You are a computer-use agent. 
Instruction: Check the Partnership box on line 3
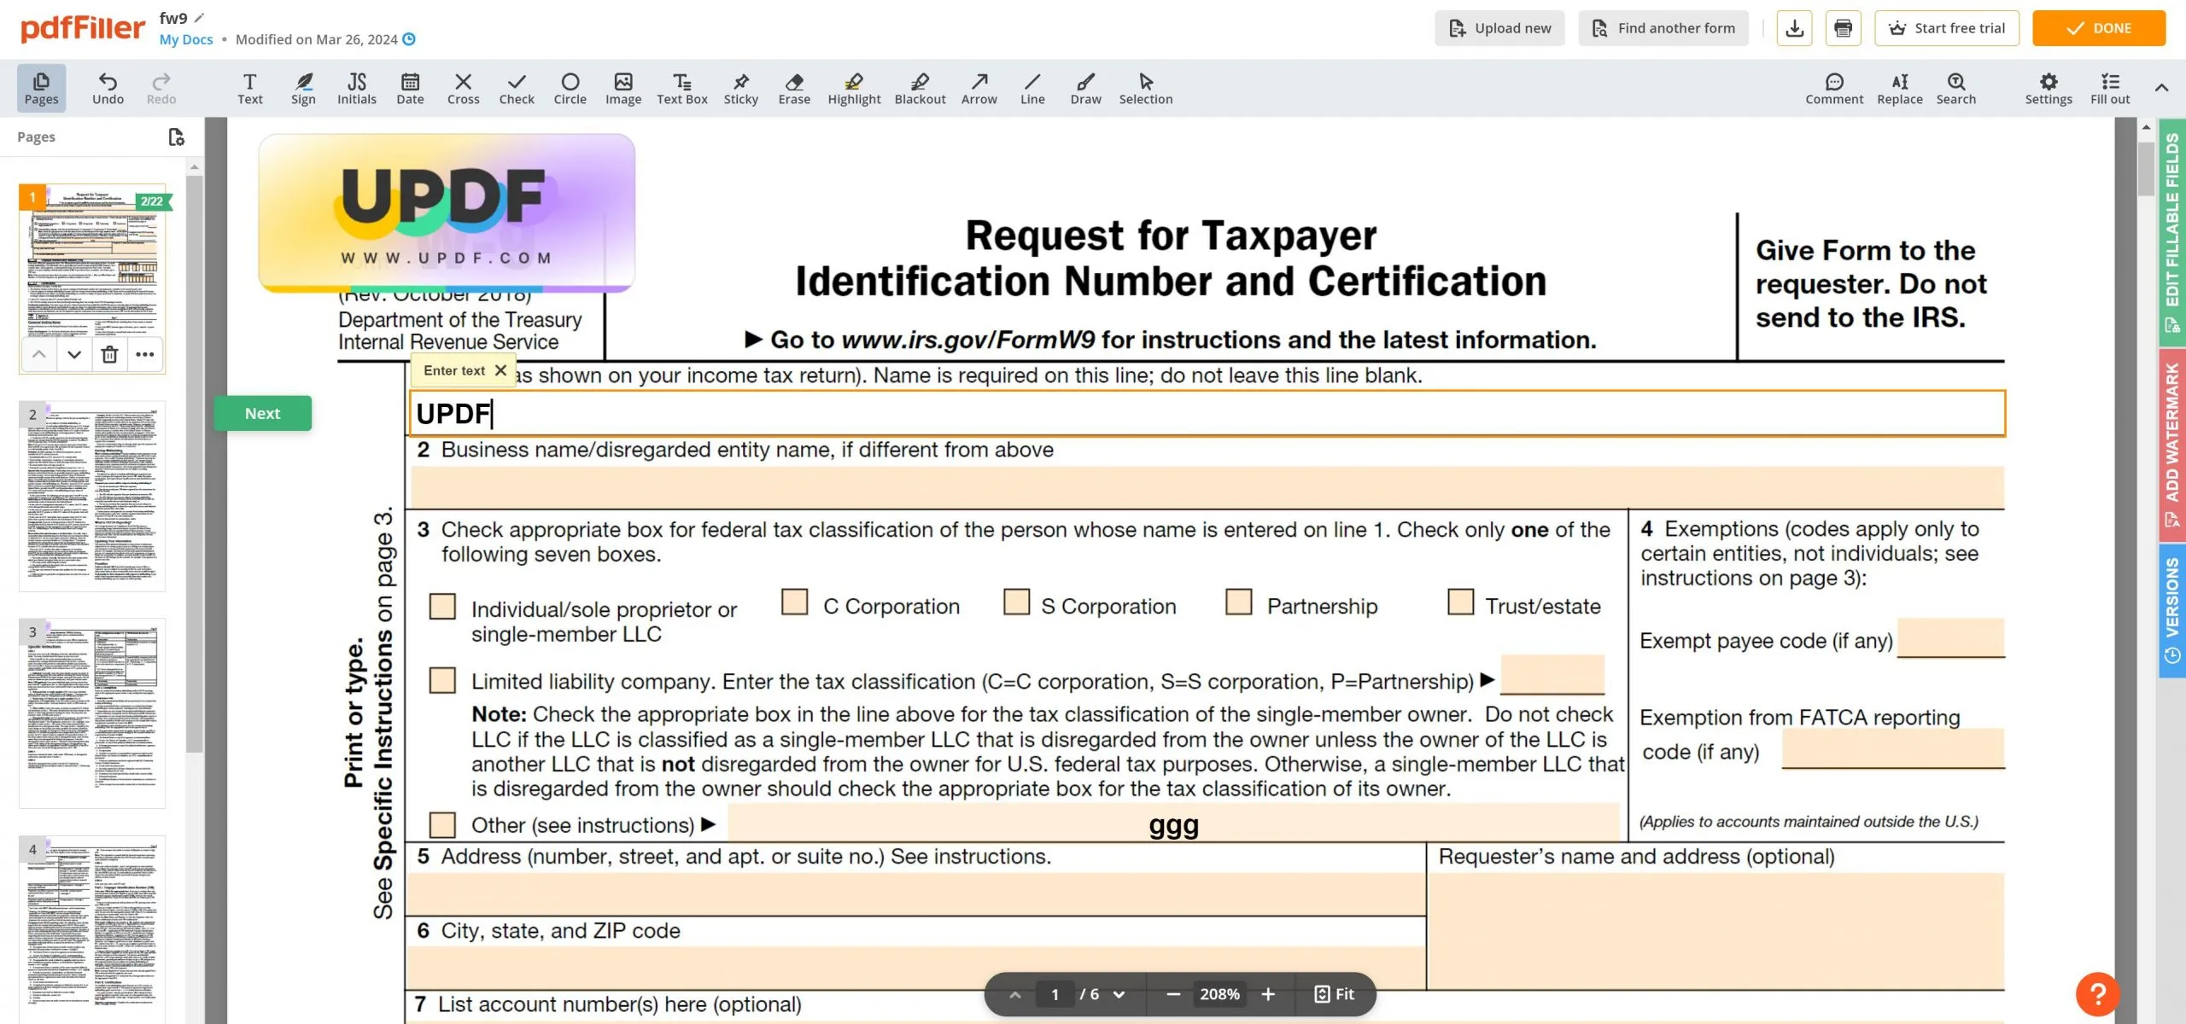[x=1239, y=602]
